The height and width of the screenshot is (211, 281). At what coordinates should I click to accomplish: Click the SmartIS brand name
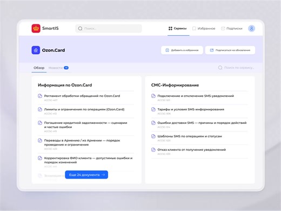pos(50,28)
